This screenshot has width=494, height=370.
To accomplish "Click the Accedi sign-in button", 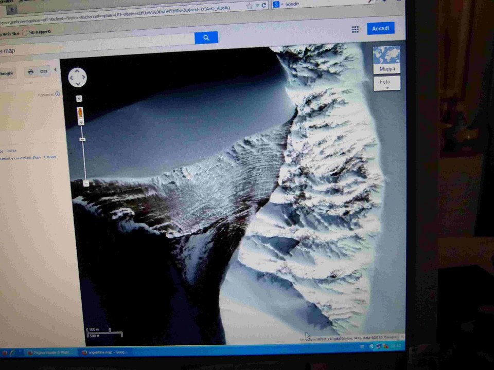I will [x=381, y=28].
